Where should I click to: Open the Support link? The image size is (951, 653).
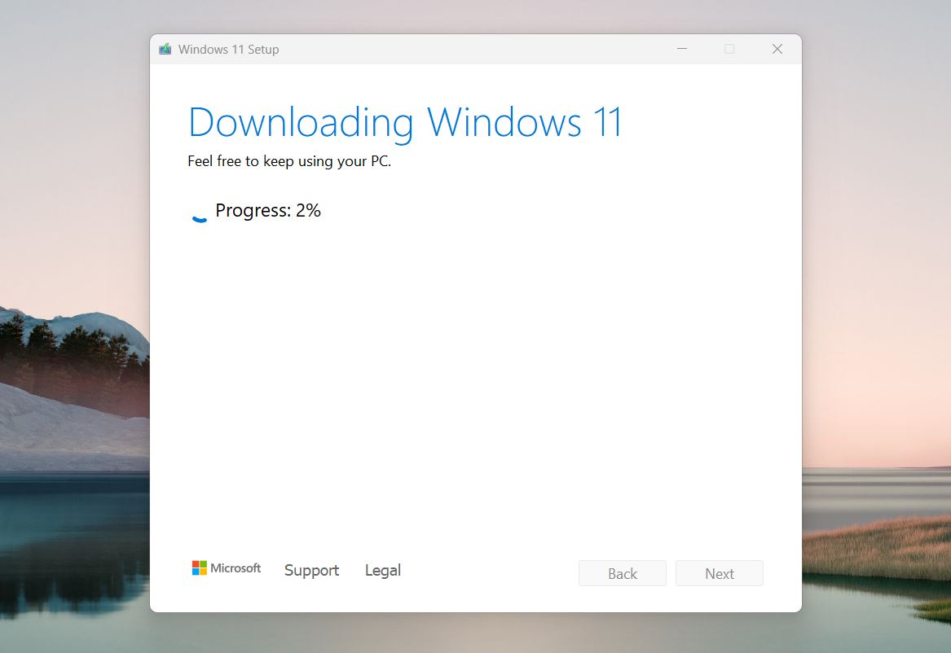[311, 571]
